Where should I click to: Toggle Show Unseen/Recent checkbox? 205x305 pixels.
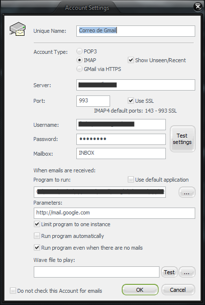[x=131, y=60]
